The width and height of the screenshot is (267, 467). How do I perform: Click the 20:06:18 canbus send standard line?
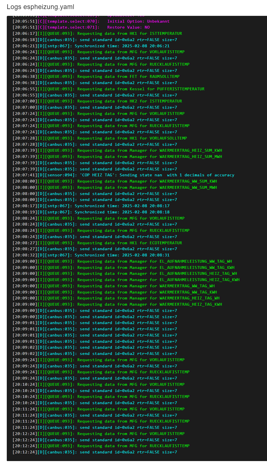[95, 40]
